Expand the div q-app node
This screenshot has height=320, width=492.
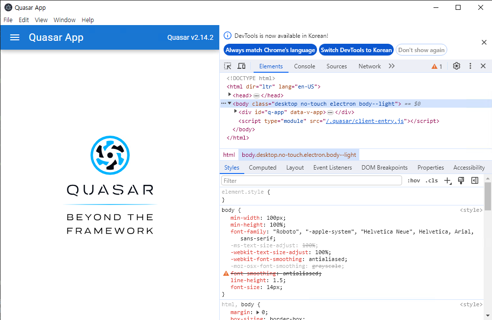pos(235,112)
